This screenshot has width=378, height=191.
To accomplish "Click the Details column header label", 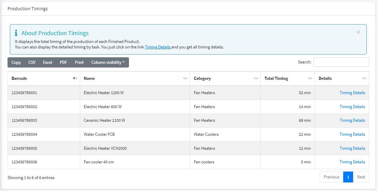I will [x=325, y=78].
